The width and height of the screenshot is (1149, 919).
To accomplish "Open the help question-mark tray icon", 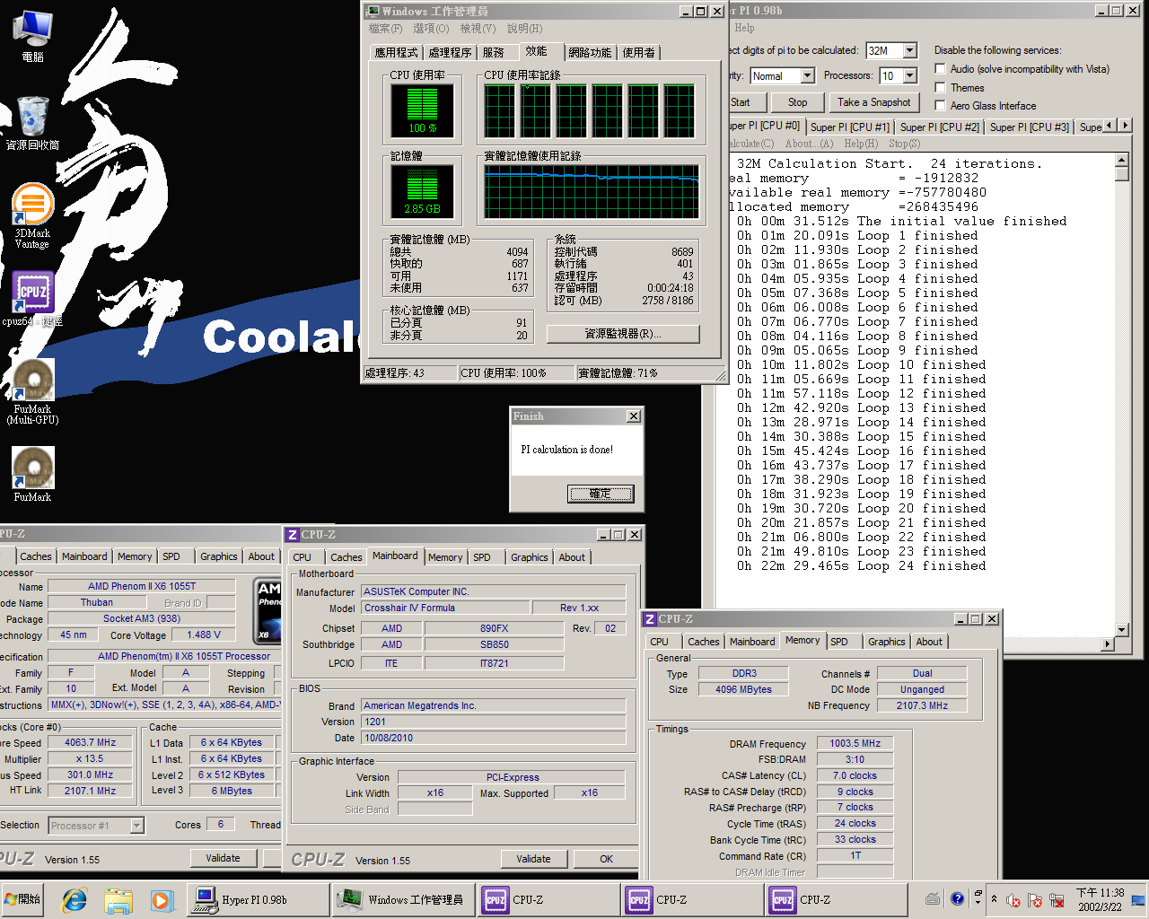I will [x=957, y=898].
